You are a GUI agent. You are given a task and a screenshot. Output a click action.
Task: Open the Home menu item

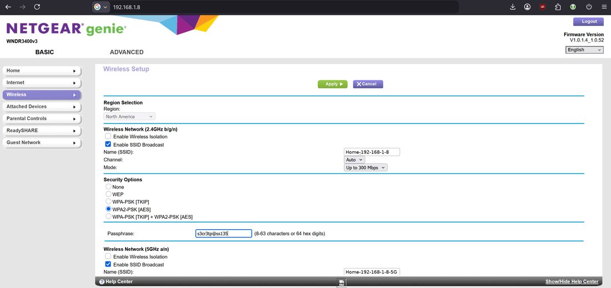tap(42, 71)
